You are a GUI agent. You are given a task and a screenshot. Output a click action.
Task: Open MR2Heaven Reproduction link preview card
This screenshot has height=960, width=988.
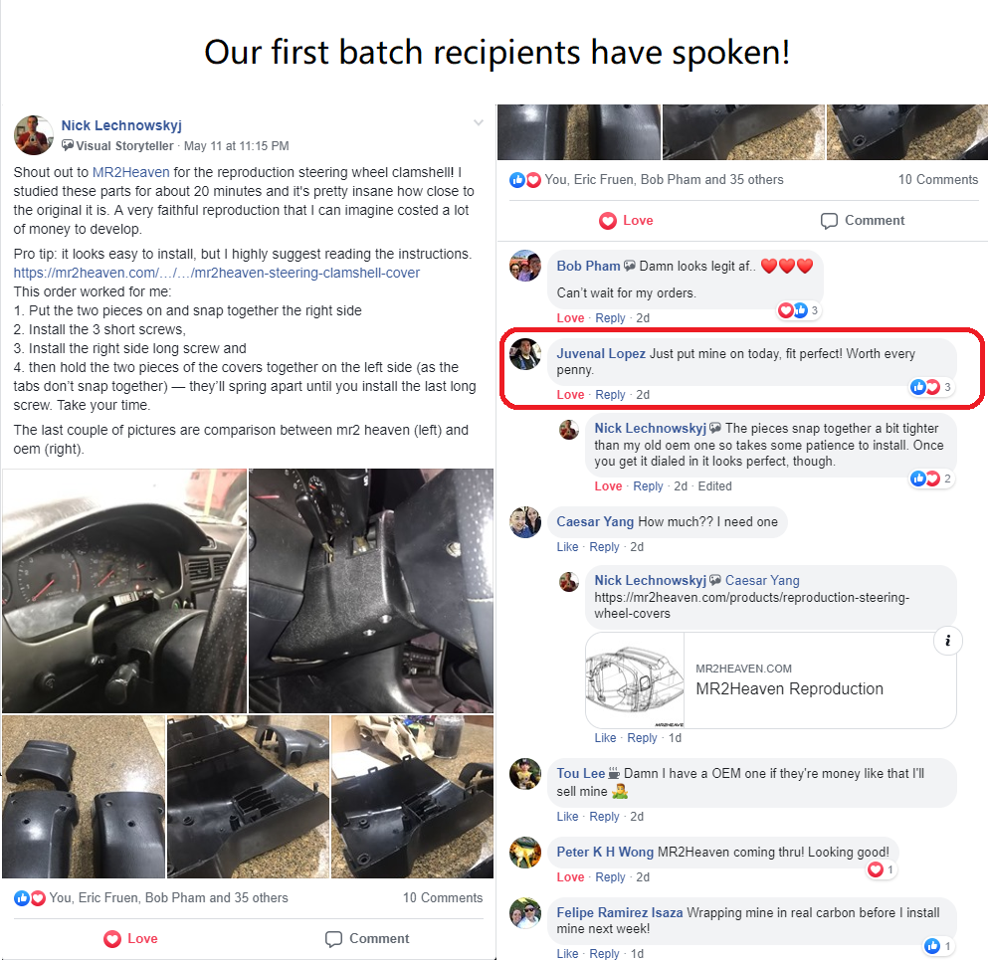pos(771,680)
